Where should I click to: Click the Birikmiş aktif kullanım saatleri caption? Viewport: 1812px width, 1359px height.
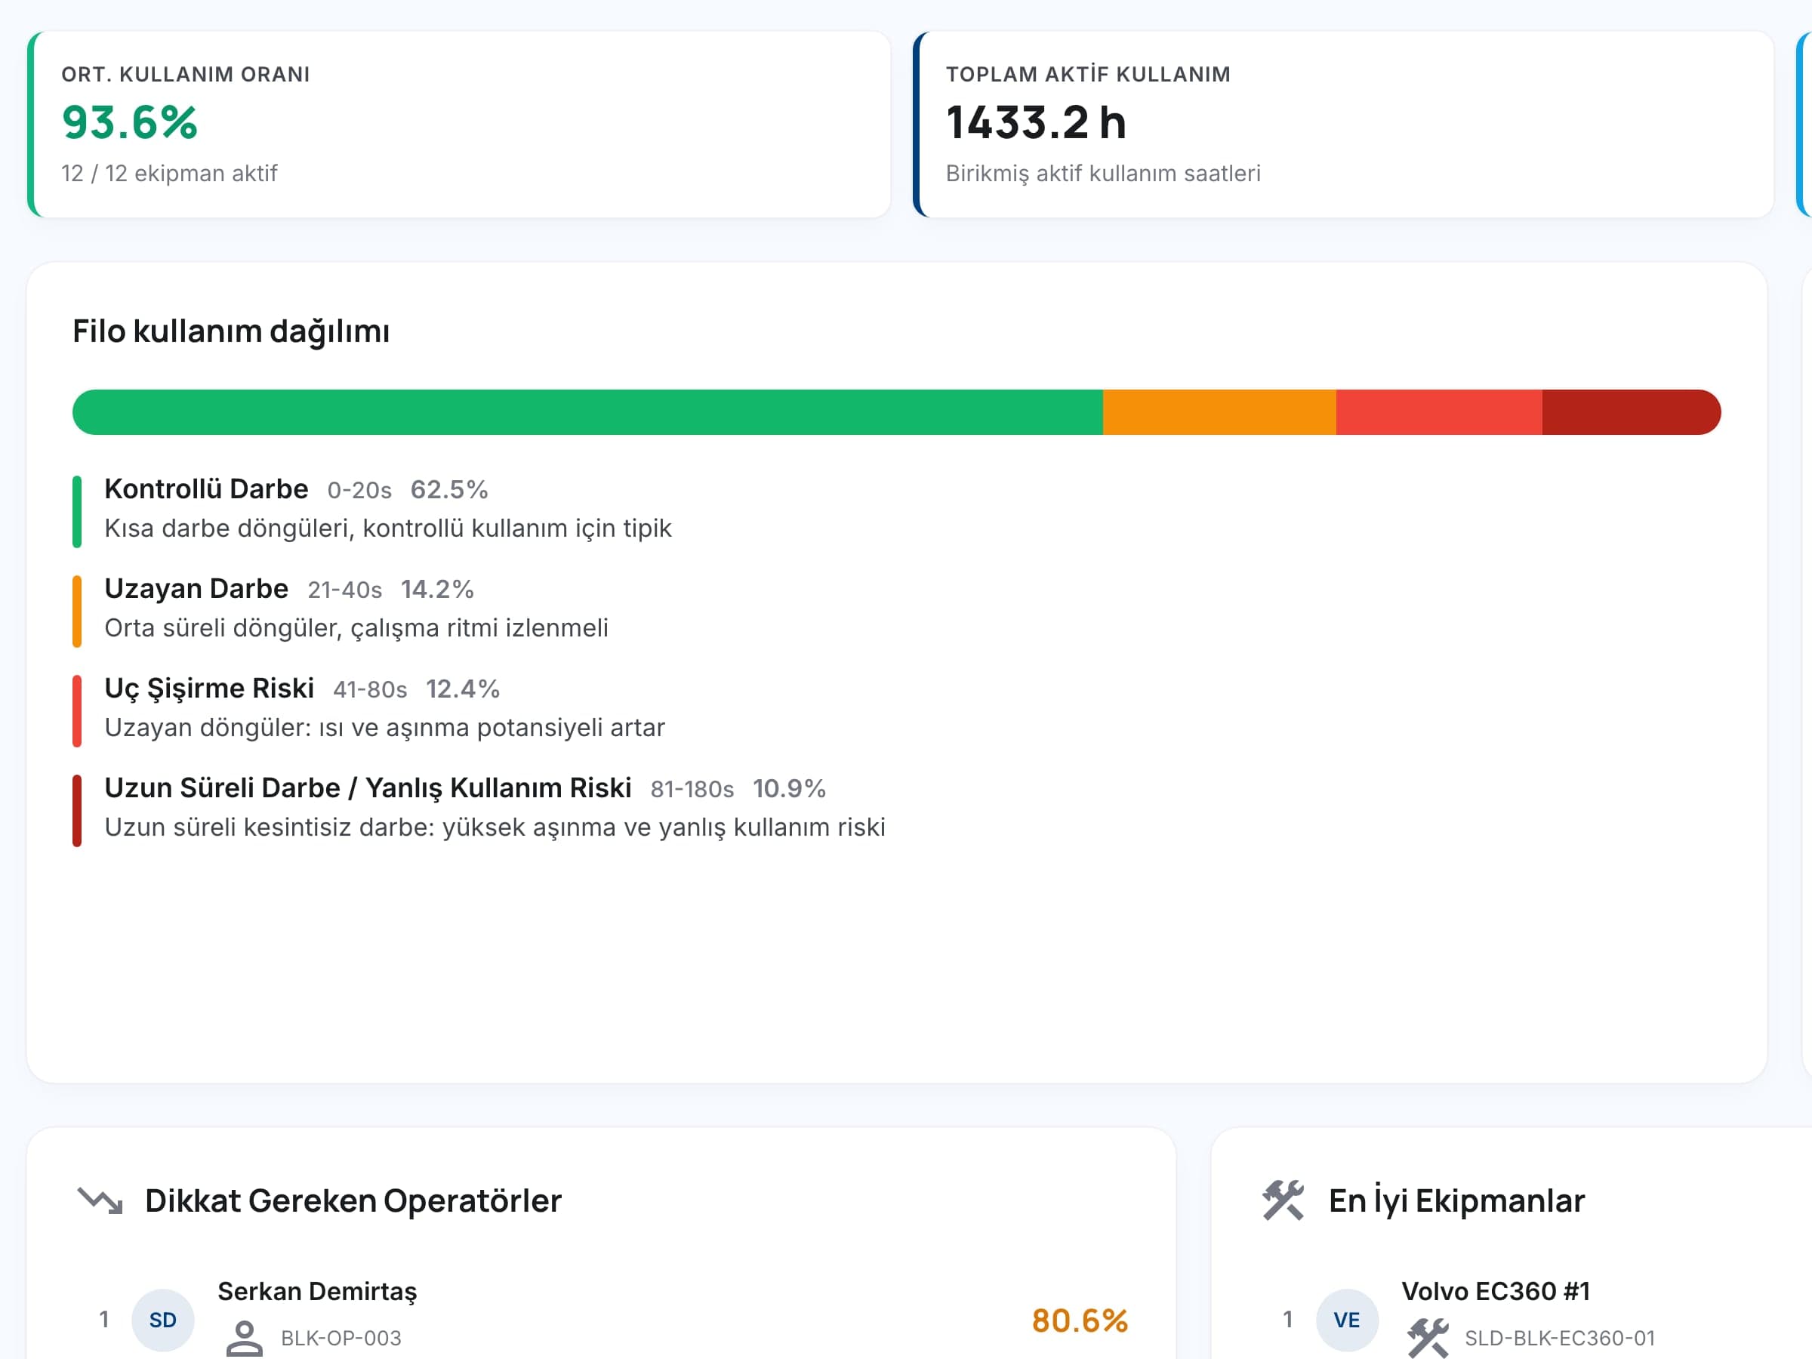[1103, 174]
